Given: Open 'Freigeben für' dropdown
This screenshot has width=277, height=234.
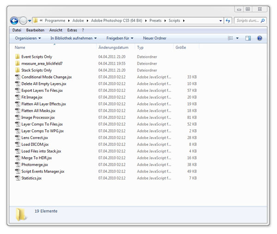Looking at the screenshot, I should click(120, 38).
